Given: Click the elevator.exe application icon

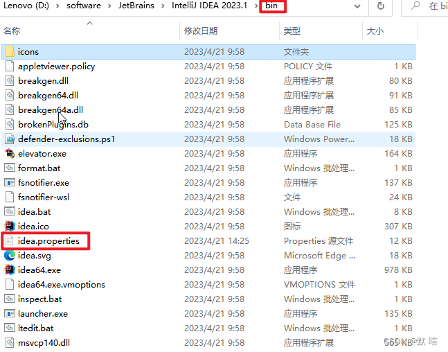Looking at the screenshot, I should pos(10,154).
